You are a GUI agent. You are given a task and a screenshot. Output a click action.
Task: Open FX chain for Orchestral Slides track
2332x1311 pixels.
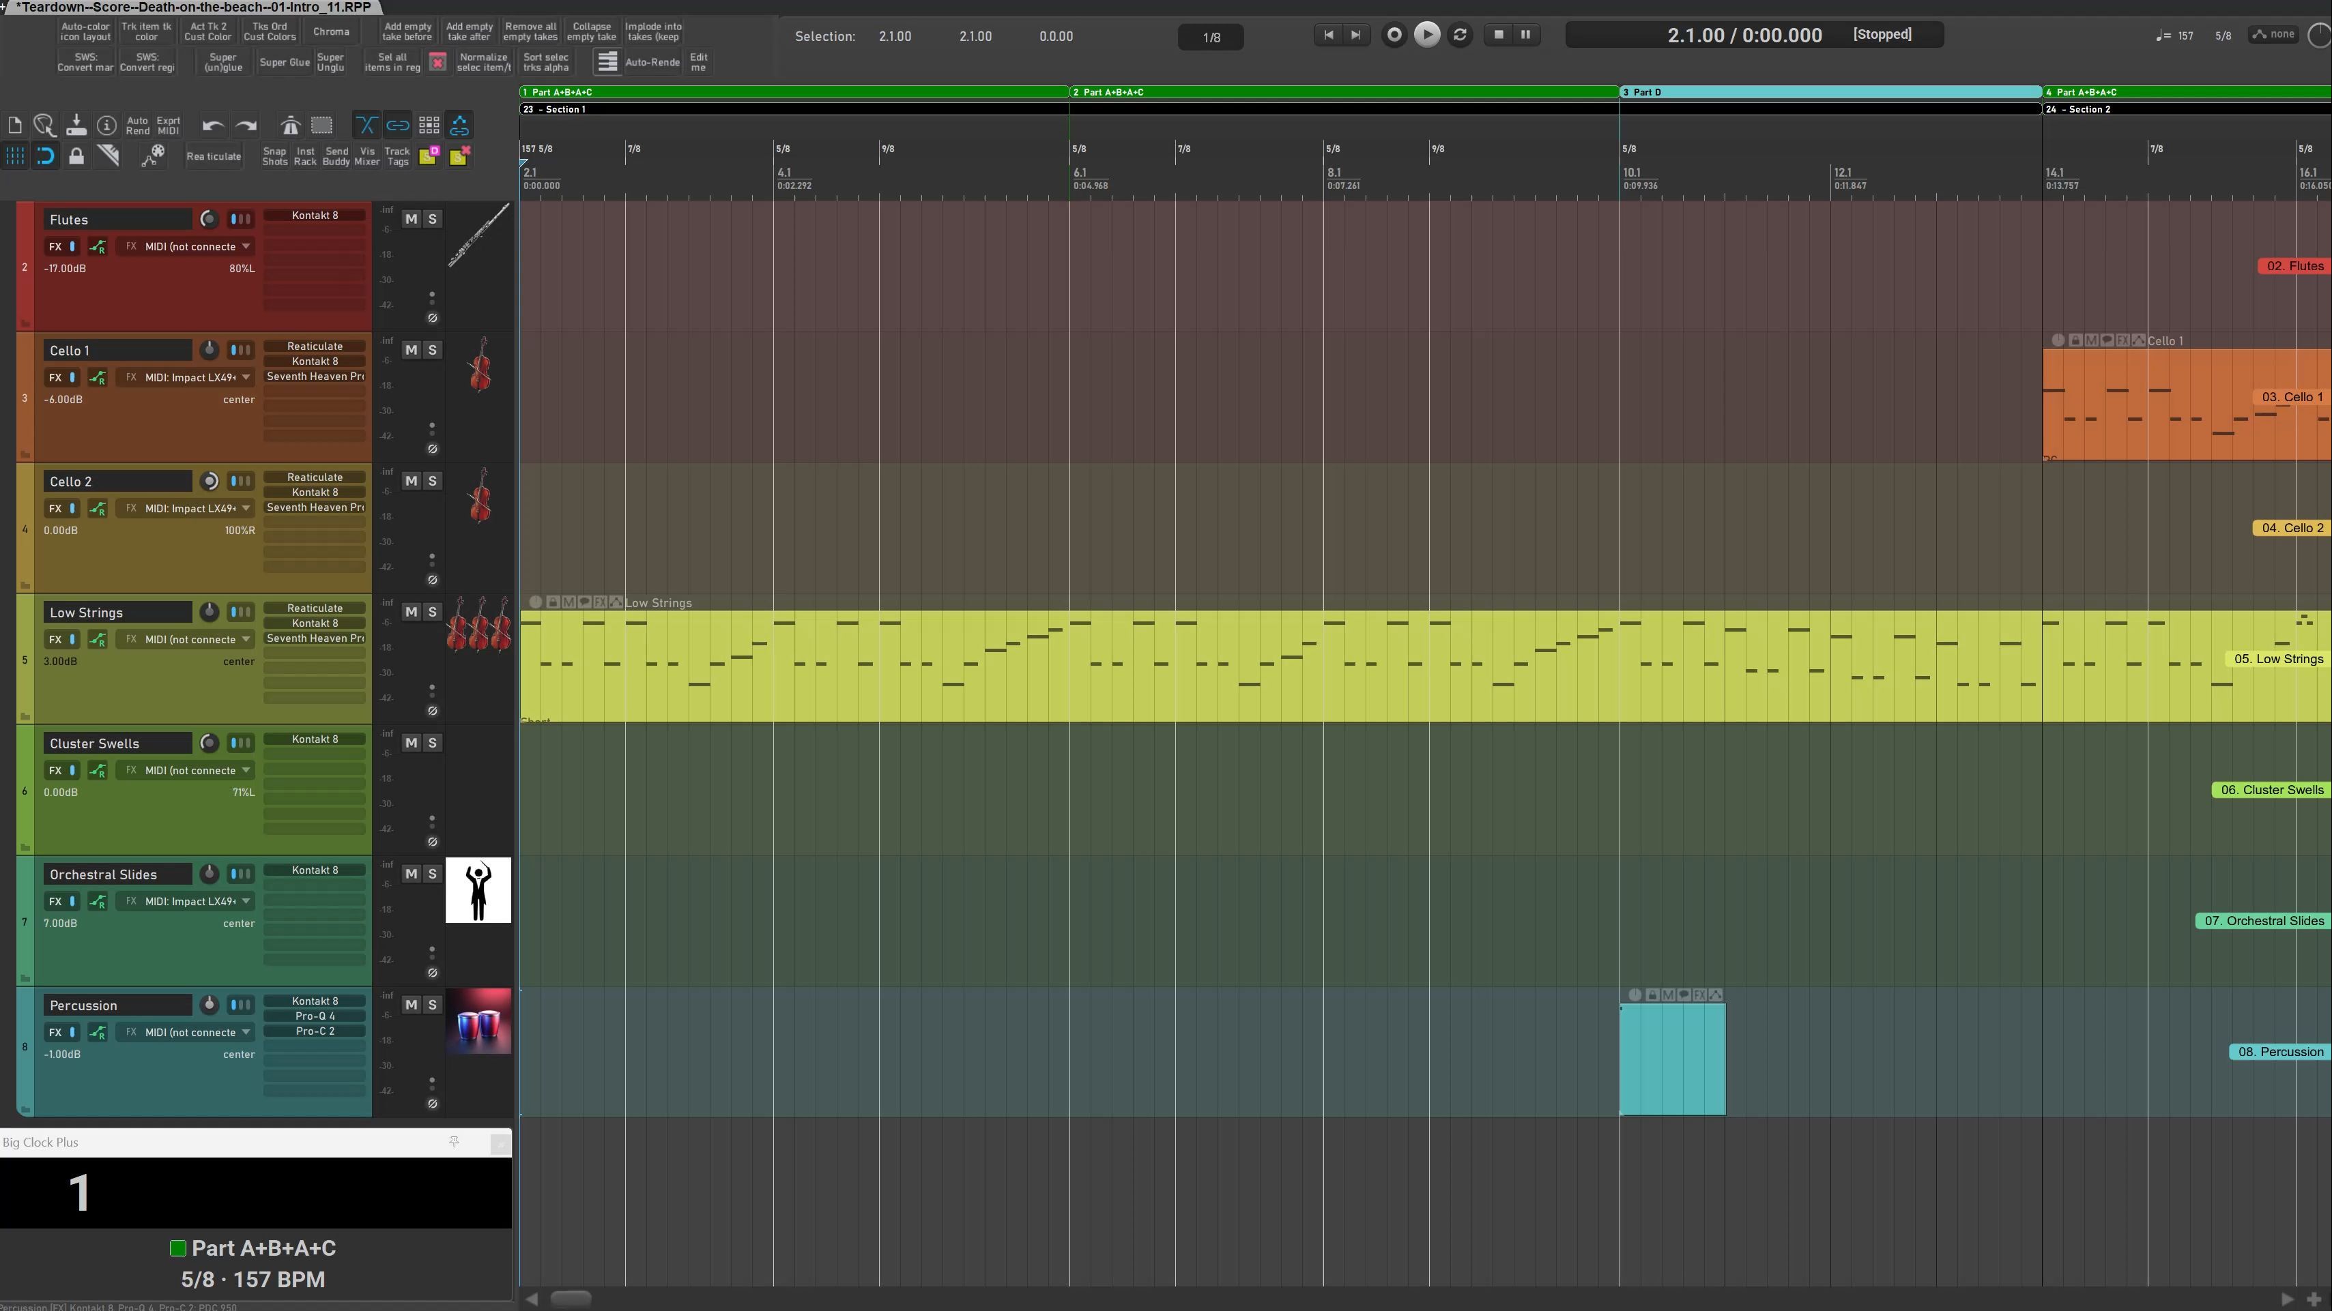tap(55, 901)
